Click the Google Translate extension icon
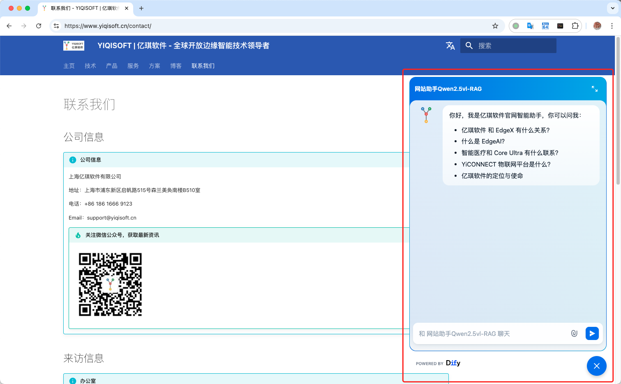The image size is (621, 384). point(531,26)
